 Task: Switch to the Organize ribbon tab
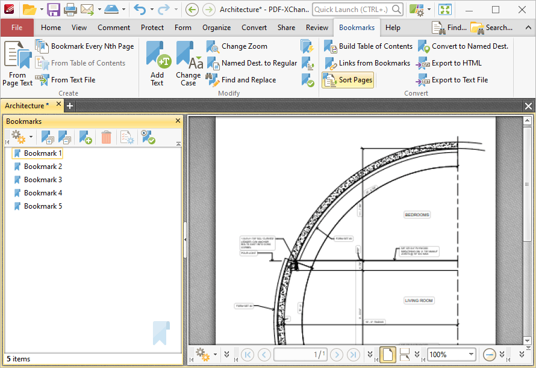[x=216, y=27]
